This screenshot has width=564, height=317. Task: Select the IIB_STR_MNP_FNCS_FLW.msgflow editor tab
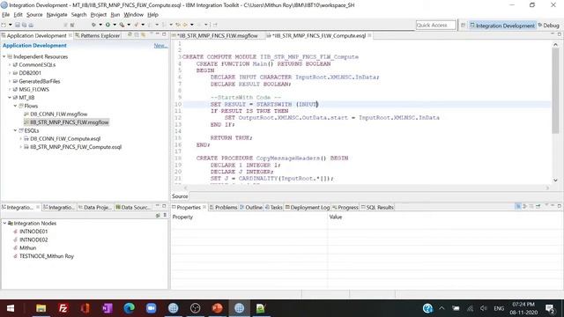[217, 35]
